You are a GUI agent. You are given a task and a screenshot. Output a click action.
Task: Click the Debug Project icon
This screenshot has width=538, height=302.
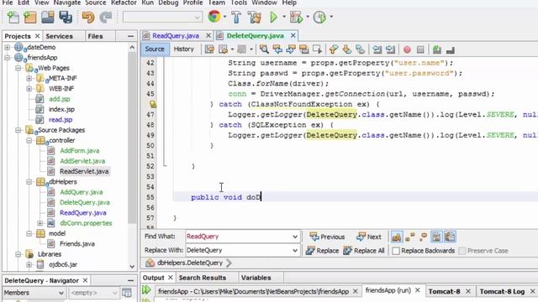(x=296, y=17)
